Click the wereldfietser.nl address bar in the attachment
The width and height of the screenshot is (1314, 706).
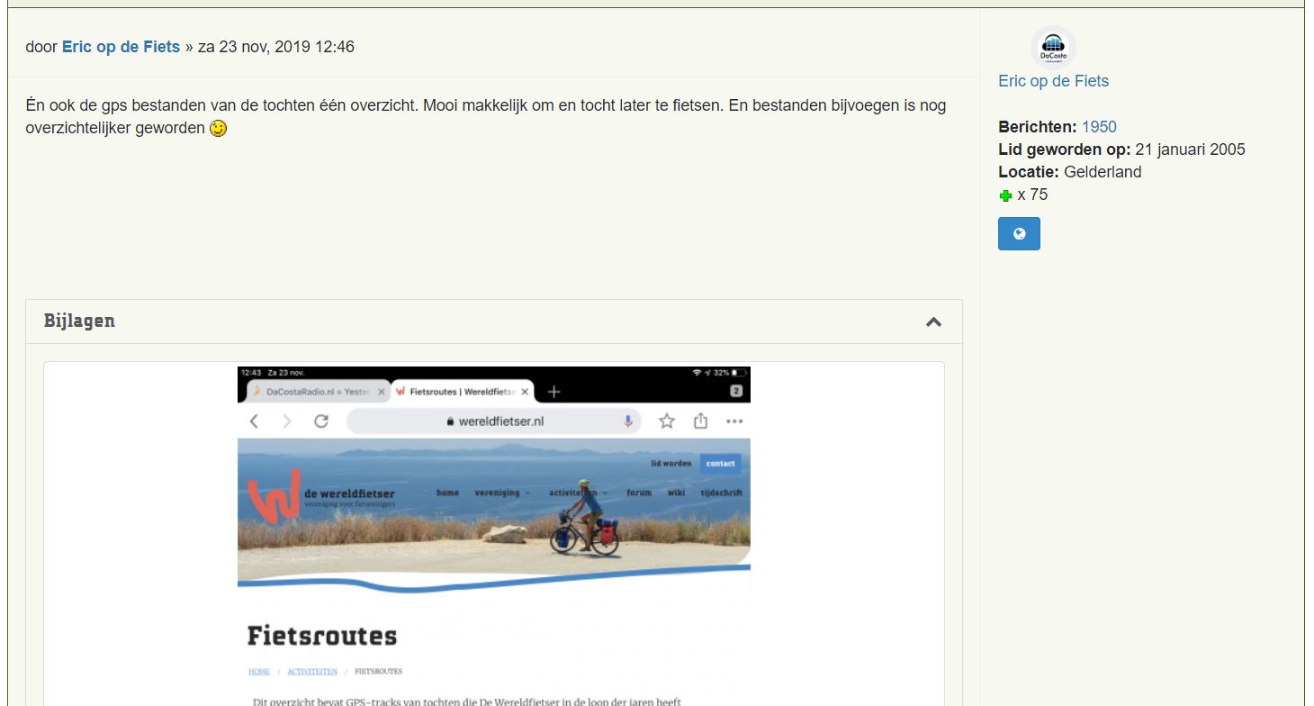493,421
